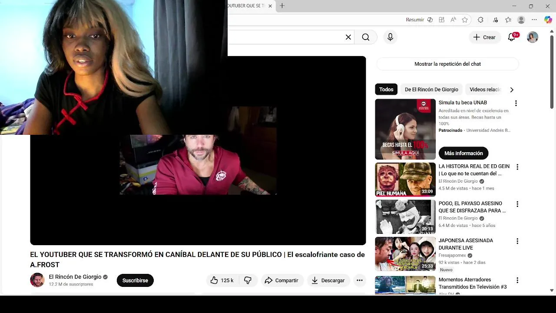Select the Todos filter chip
This screenshot has width=556, height=313.
tap(386, 90)
